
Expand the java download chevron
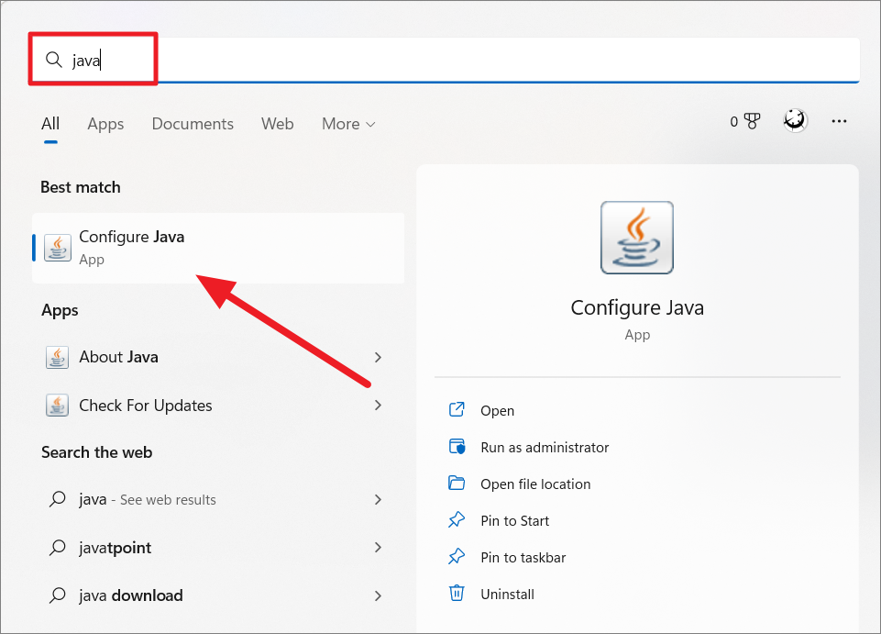click(378, 595)
